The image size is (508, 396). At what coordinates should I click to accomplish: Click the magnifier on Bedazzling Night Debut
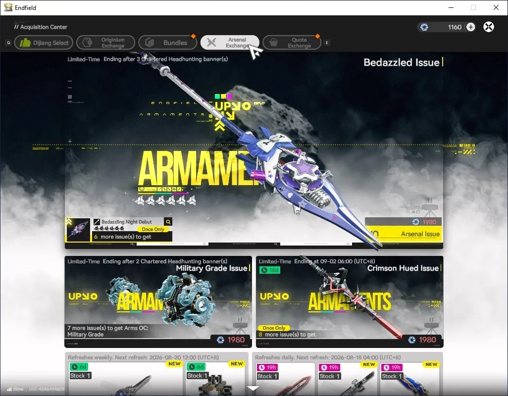(168, 222)
